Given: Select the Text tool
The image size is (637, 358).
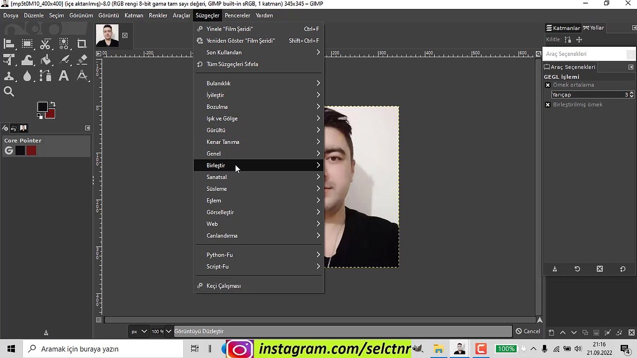Looking at the screenshot, I should coord(64,76).
